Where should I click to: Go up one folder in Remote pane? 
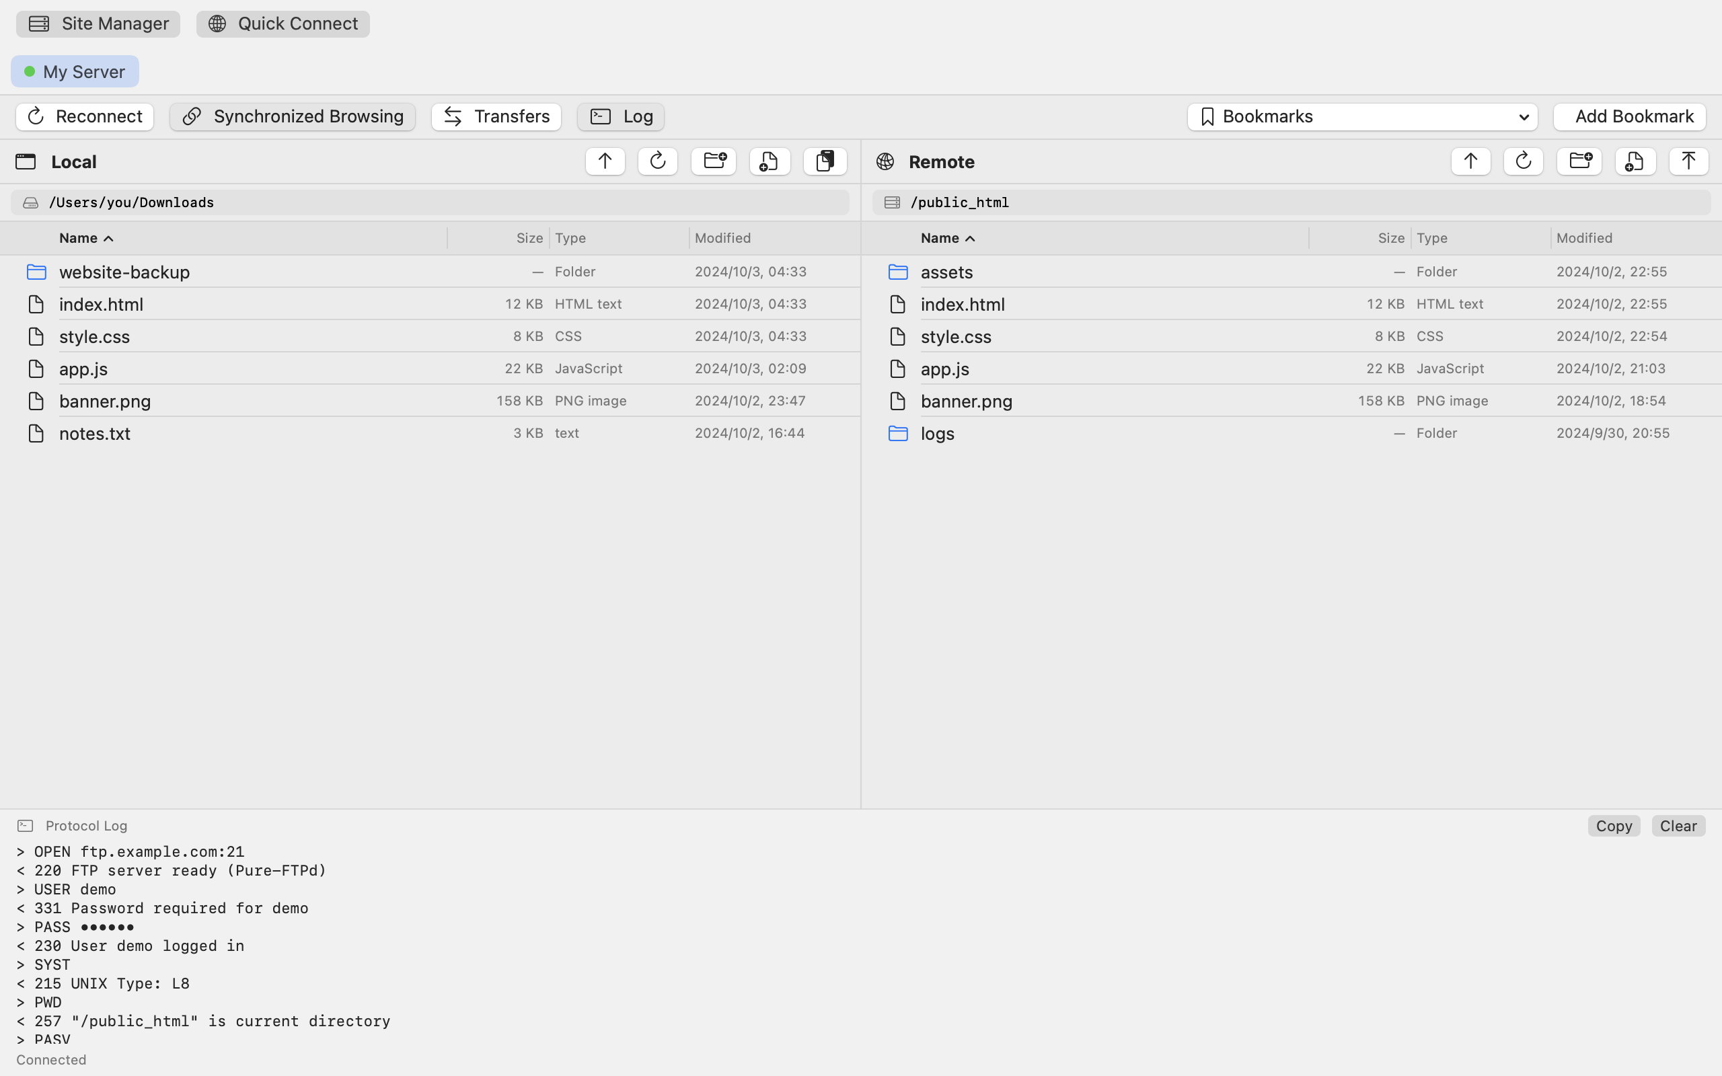point(1470,161)
